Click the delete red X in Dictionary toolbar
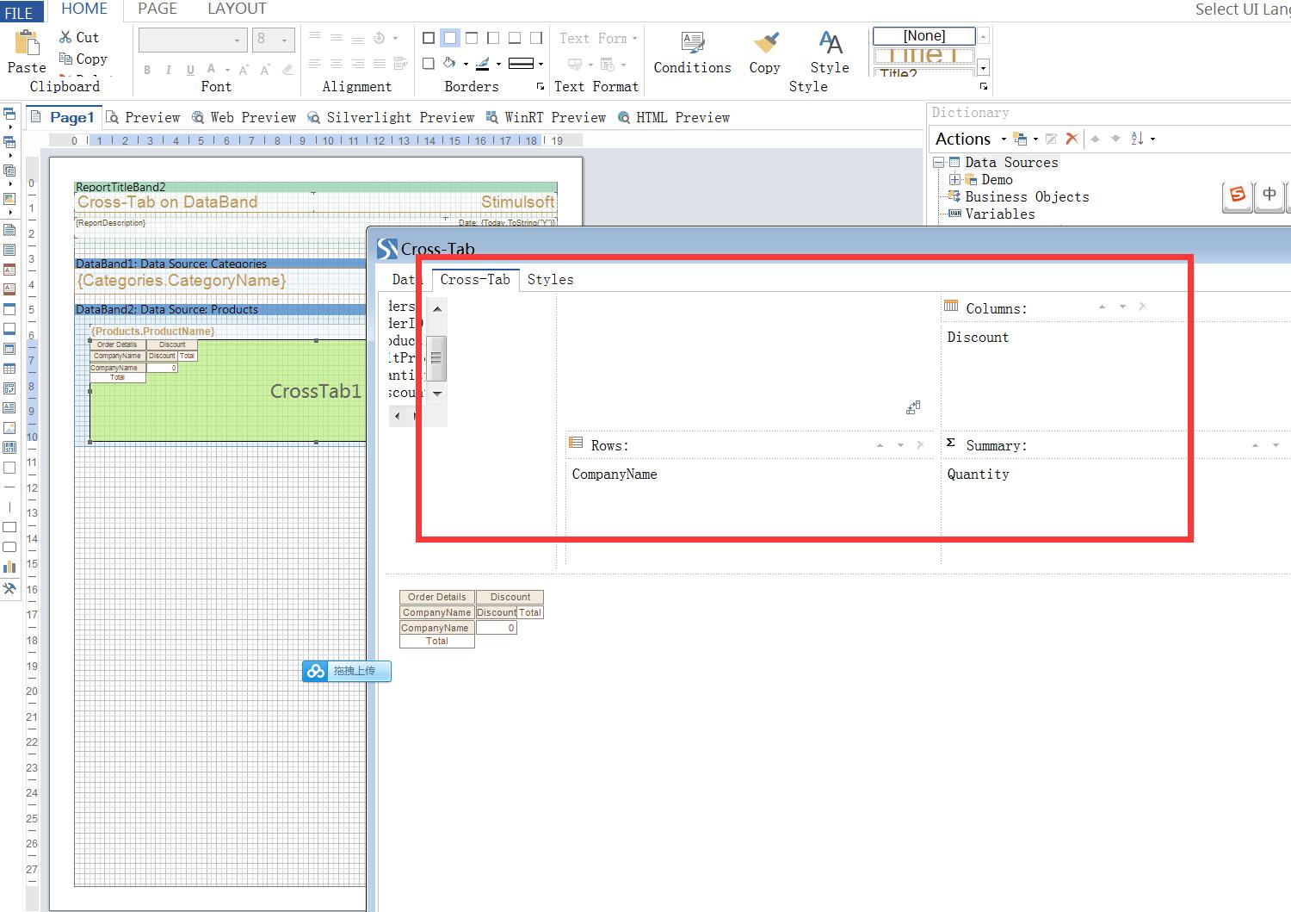This screenshot has width=1291, height=912. tap(1072, 139)
